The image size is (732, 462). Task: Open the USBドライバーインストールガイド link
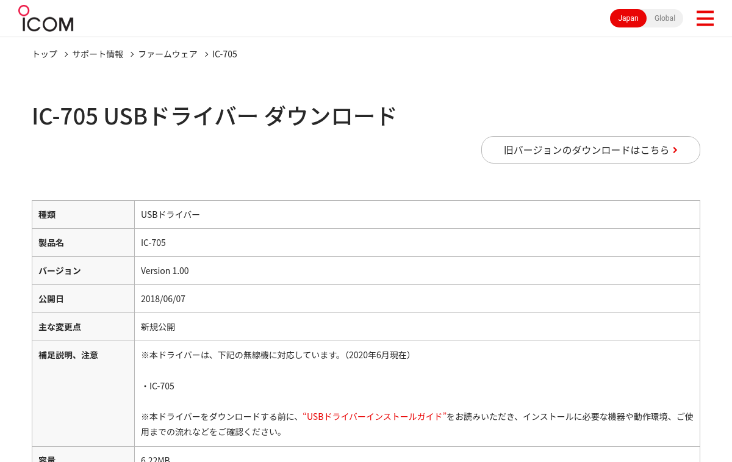click(x=375, y=416)
